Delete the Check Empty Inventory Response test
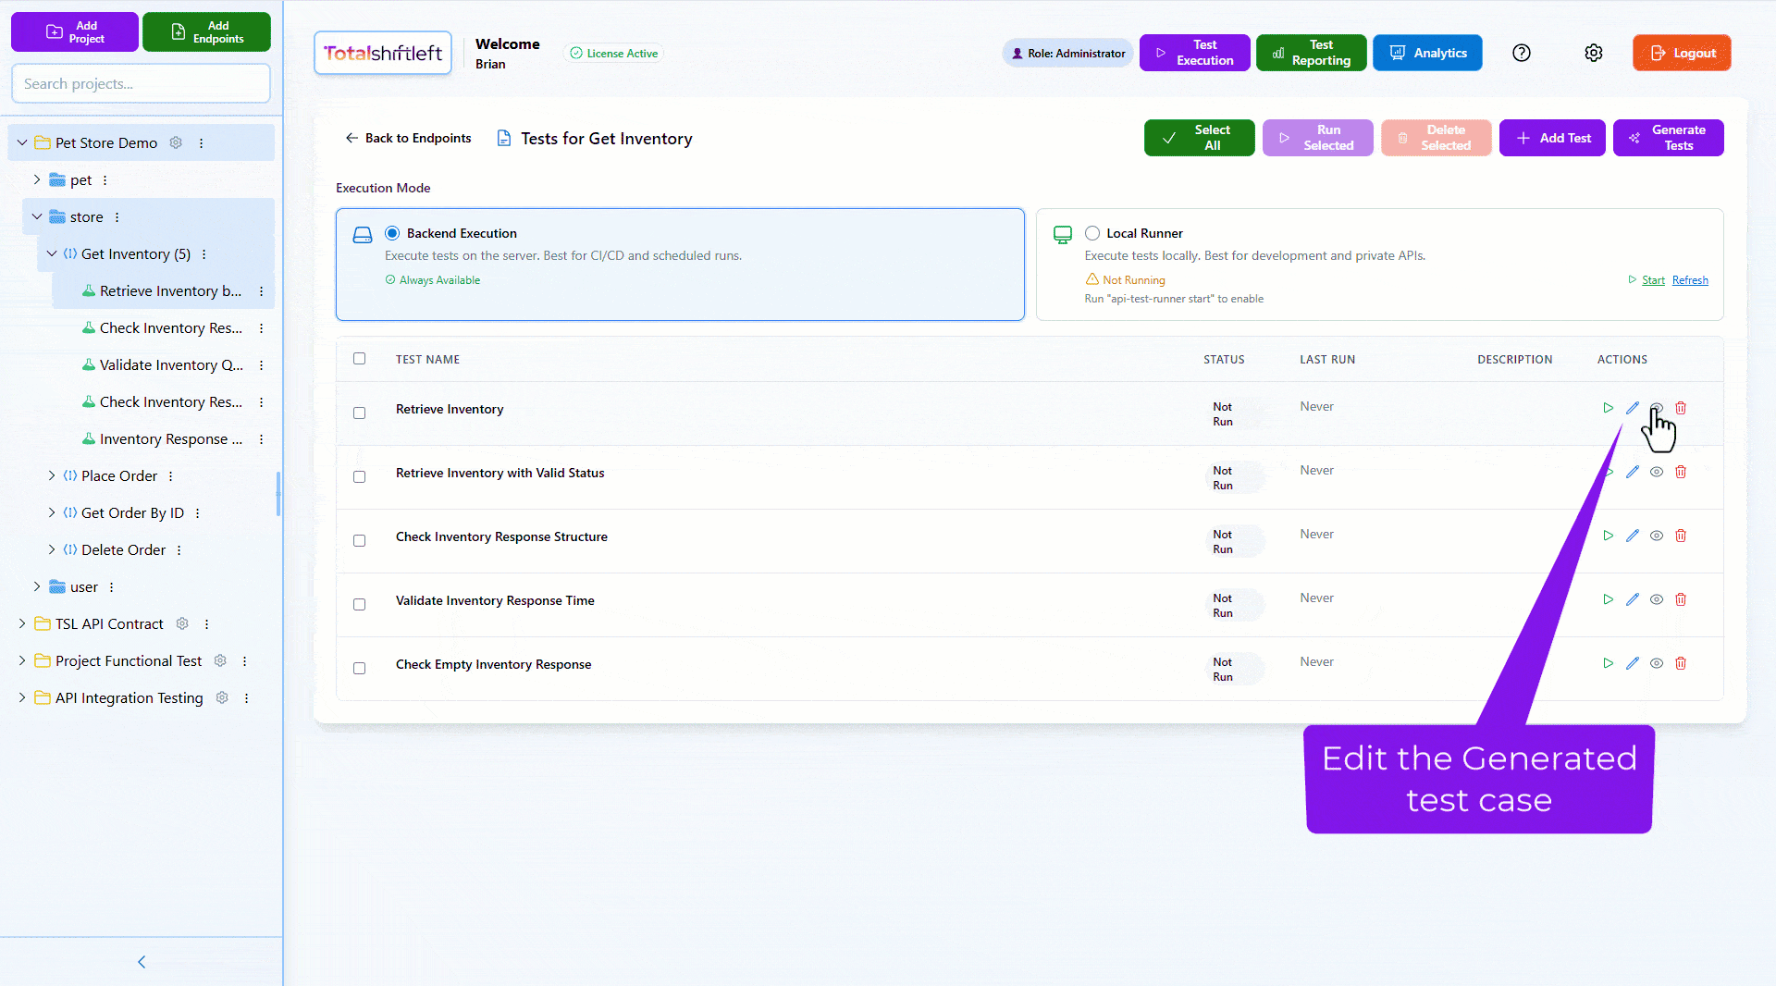The height and width of the screenshot is (986, 1776). tap(1681, 663)
